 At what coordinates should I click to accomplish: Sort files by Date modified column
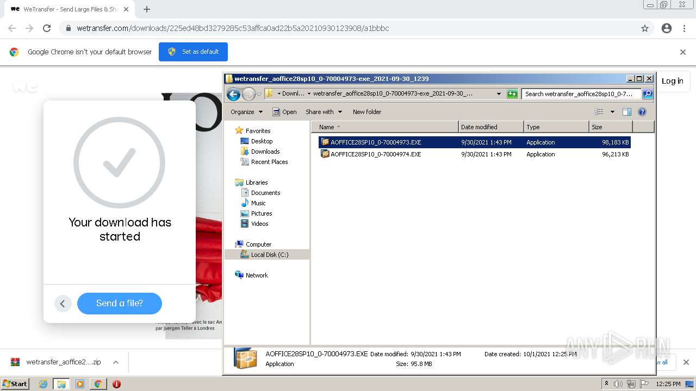point(491,127)
